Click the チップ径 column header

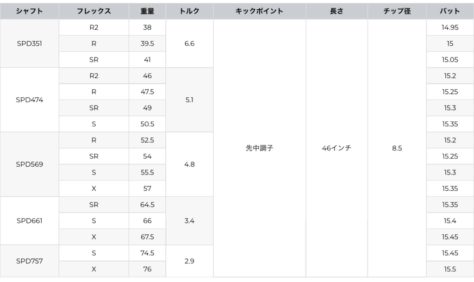397,11
